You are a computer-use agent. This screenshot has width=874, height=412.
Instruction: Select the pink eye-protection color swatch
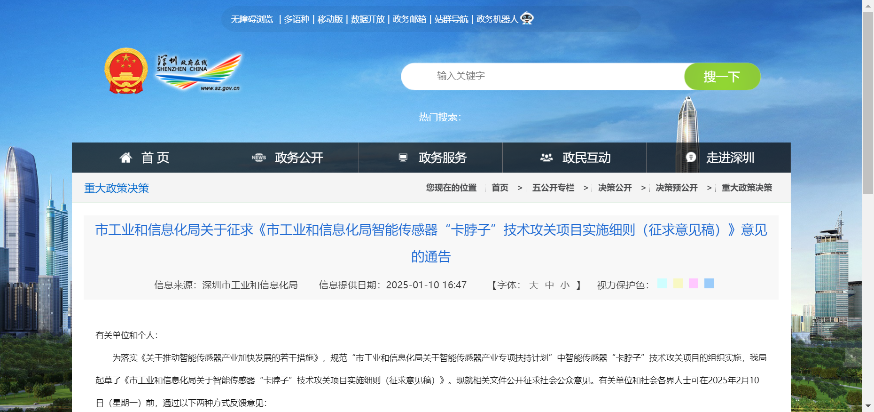coord(694,284)
